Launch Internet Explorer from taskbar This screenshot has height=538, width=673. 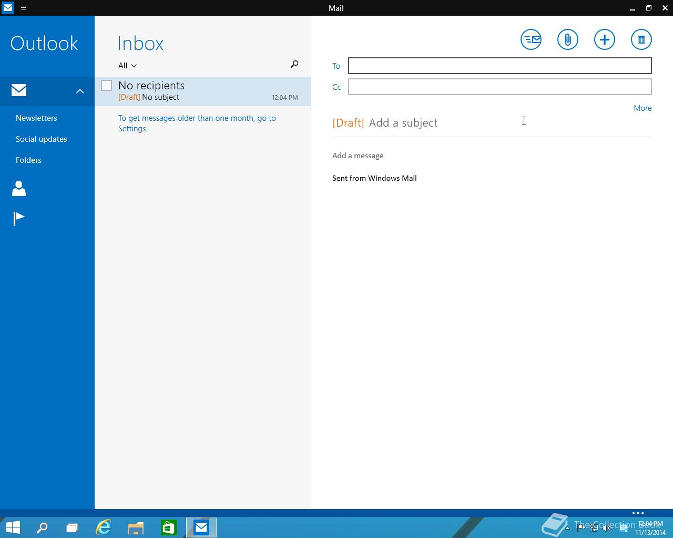pyautogui.click(x=104, y=527)
